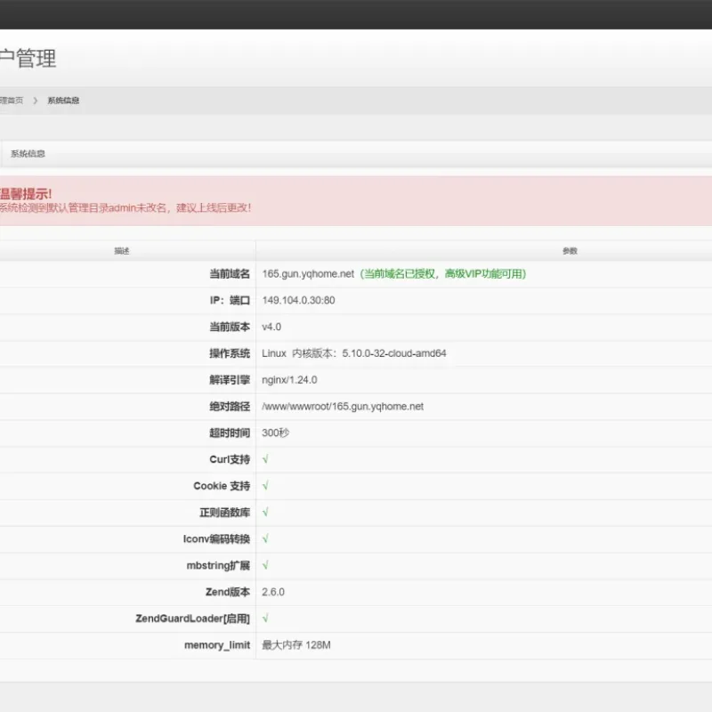Image resolution: width=712 pixels, height=712 pixels.
Task: Click the Curl支持 row label
Action: tap(230, 459)
